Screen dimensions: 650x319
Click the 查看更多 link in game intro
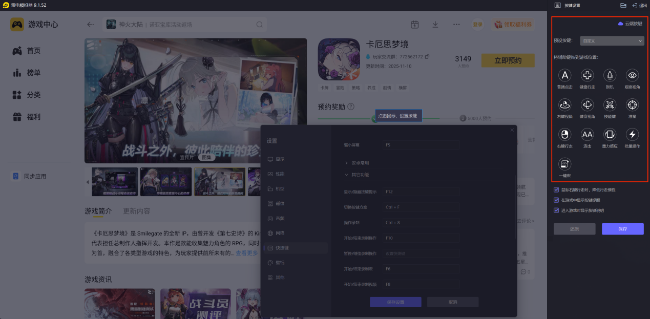(247, 253)
